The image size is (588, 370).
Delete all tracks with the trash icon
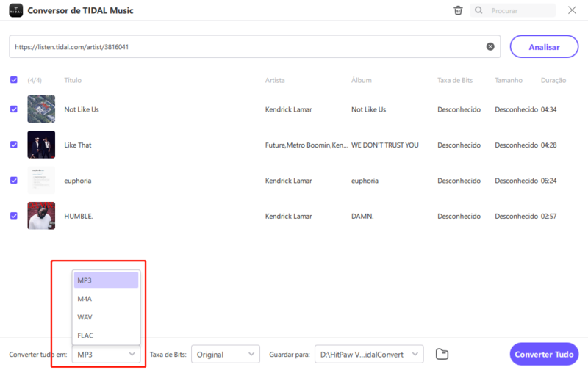point(458,10)
